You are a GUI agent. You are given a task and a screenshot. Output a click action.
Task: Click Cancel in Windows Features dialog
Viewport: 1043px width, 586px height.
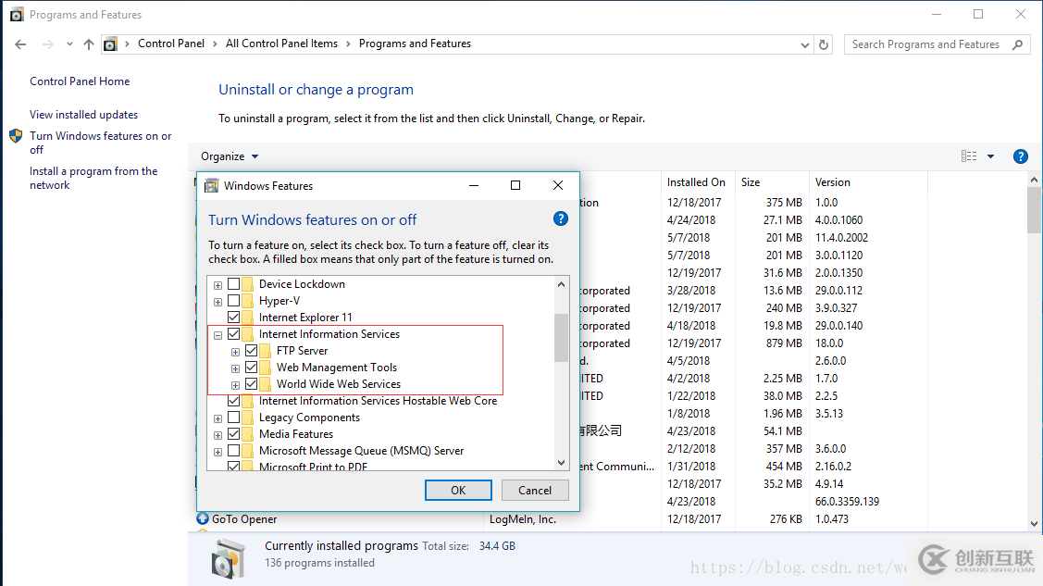(535, 491)
